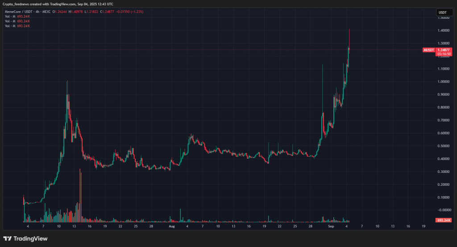The image size is (457, 247).
Task: Click the -0.01550 (-1.23%) change value
Action: 130,10
